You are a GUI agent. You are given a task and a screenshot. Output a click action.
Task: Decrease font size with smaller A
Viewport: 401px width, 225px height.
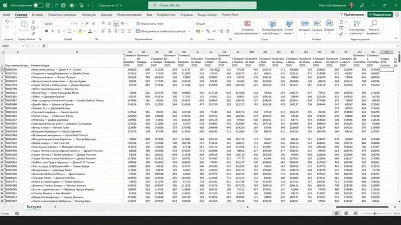point(93,24)
